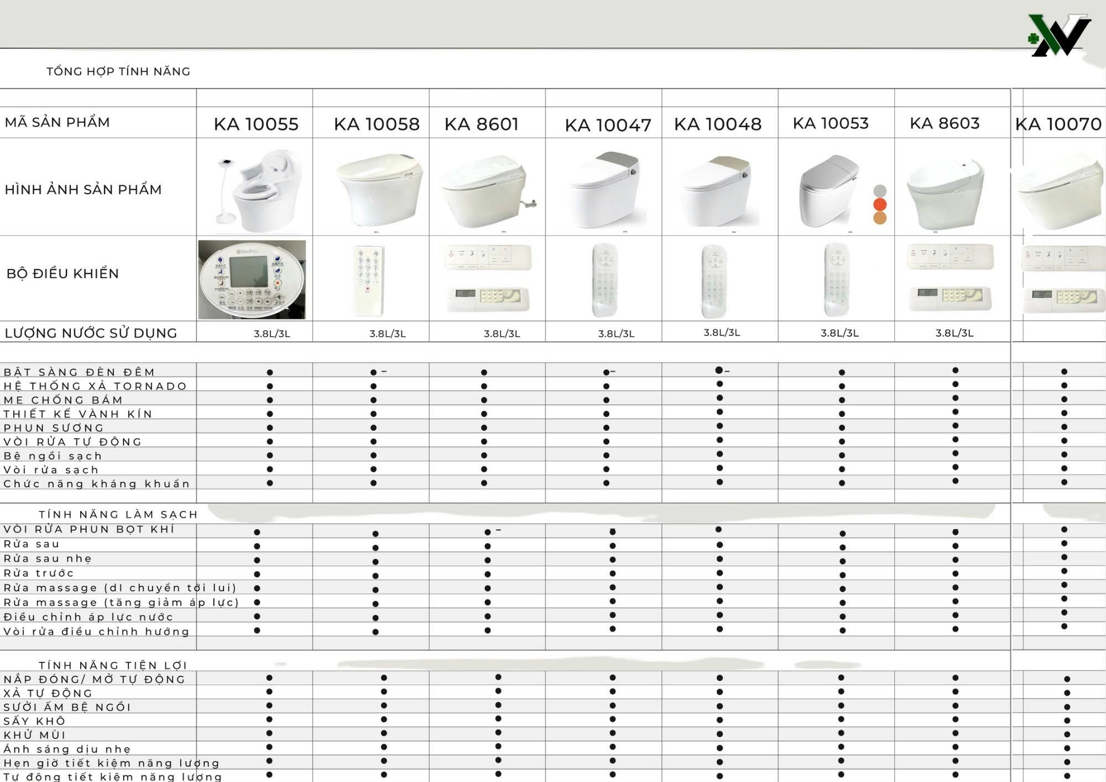The image size is (1106, 782).
Task: Click the KA 8601 toilet product image
Action: pyautogui.click(x=485, y=191)
